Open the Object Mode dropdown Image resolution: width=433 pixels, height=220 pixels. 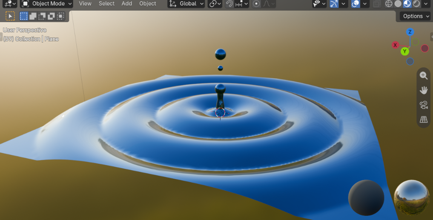coord(47,3)
